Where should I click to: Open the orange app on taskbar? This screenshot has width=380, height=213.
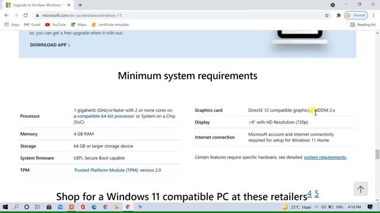71,207
